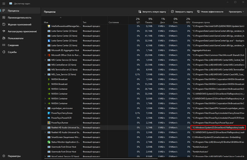Click Microsoft Office Click-to-Run icon
This screenshot has height=160, width=247.
coord(49,55)
